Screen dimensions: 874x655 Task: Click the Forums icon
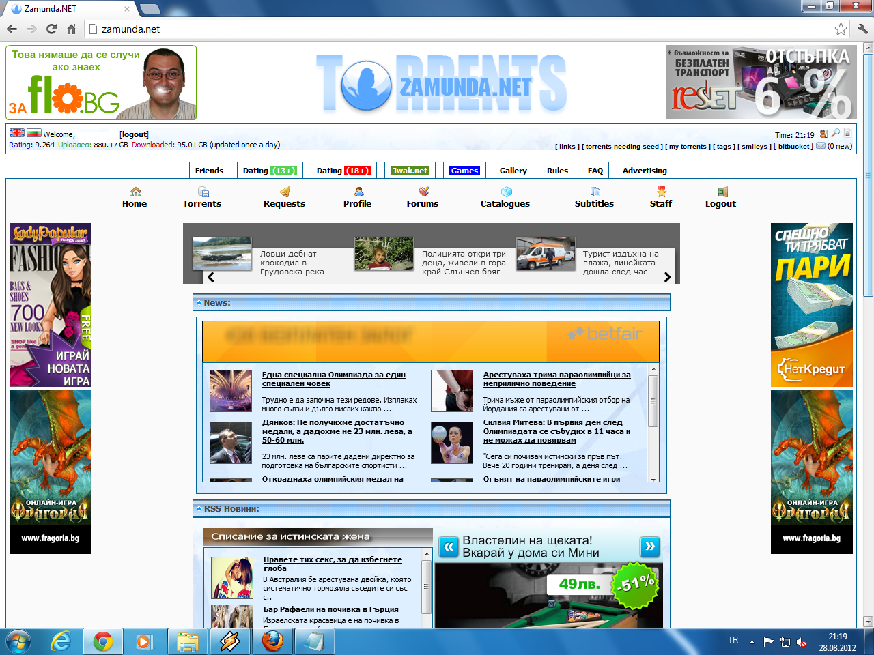coord(423,192)
